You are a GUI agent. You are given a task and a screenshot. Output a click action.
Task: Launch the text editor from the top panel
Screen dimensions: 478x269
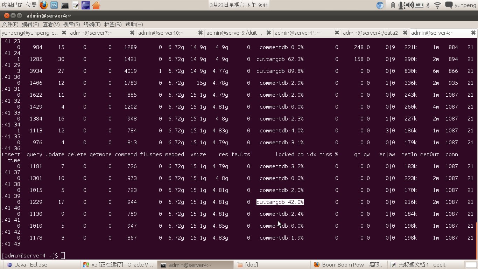(x=75, y=5)
